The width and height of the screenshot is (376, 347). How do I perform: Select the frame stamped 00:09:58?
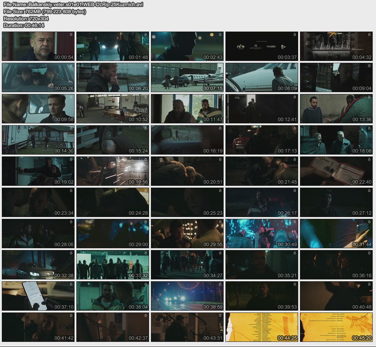click(38, 109)
